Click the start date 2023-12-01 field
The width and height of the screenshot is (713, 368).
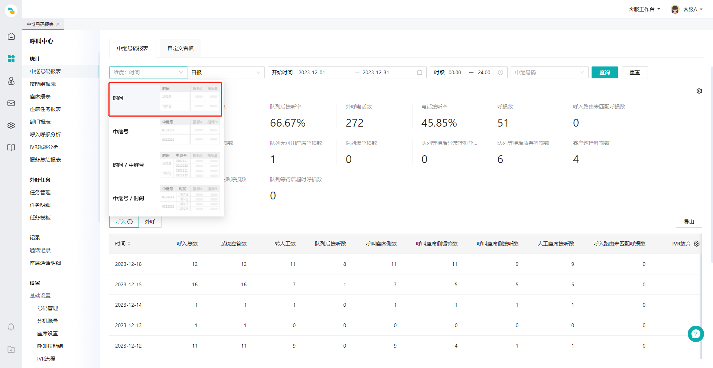tap(312, 72)
